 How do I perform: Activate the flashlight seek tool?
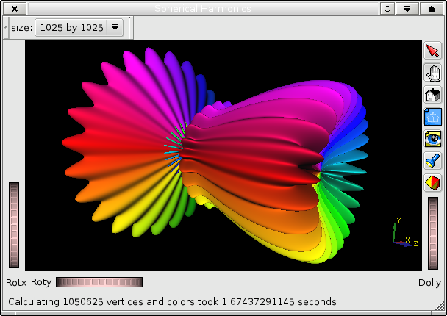(432, 160)
